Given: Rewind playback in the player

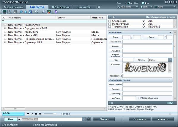Looking at the screenshot, I should click(x=28, y=114).
